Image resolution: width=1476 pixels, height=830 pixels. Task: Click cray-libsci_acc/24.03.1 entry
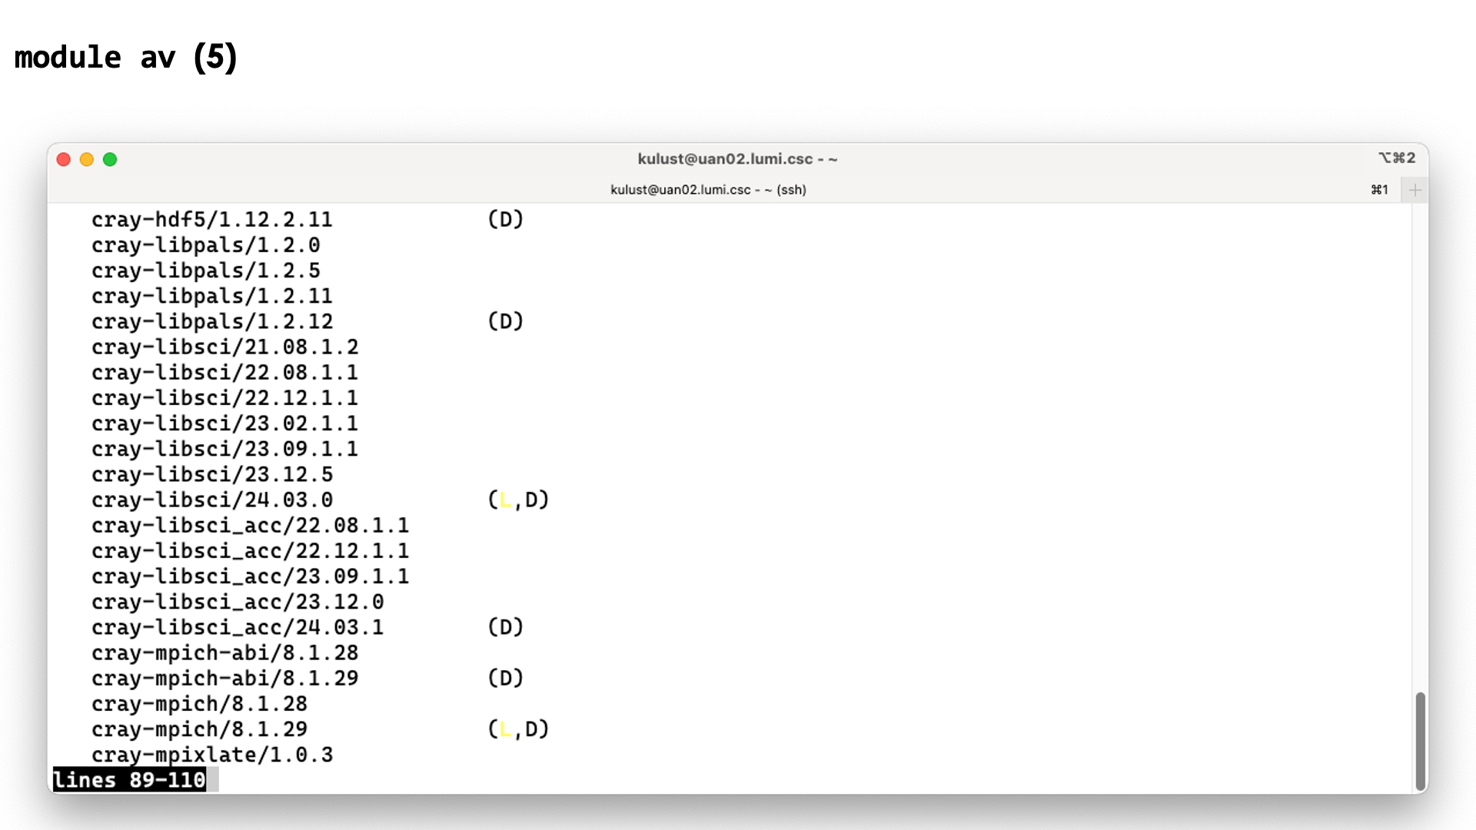238,627
